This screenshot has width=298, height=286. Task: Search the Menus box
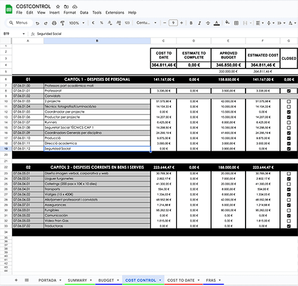tap(19, 23)
